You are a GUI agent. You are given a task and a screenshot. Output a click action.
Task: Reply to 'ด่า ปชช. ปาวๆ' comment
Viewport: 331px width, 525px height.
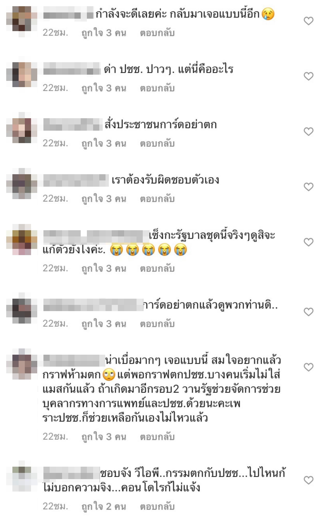(157, 88)
